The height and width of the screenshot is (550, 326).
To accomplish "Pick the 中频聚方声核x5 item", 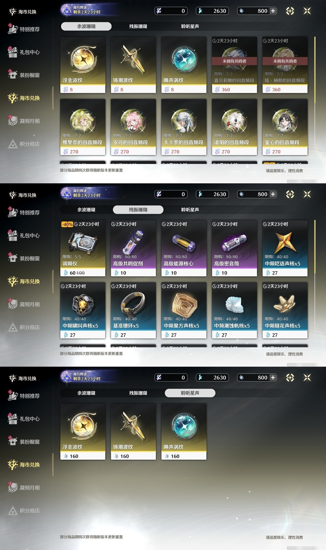I will [x=184, y=310].
